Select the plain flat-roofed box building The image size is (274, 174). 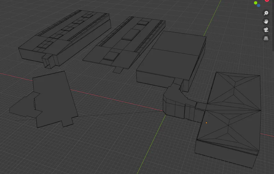(x=171, y=58)
